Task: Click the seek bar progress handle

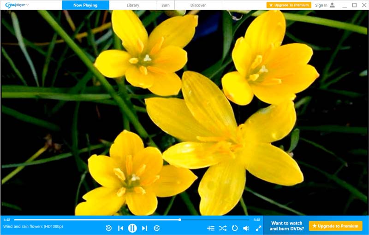Action: click(179, 220)
